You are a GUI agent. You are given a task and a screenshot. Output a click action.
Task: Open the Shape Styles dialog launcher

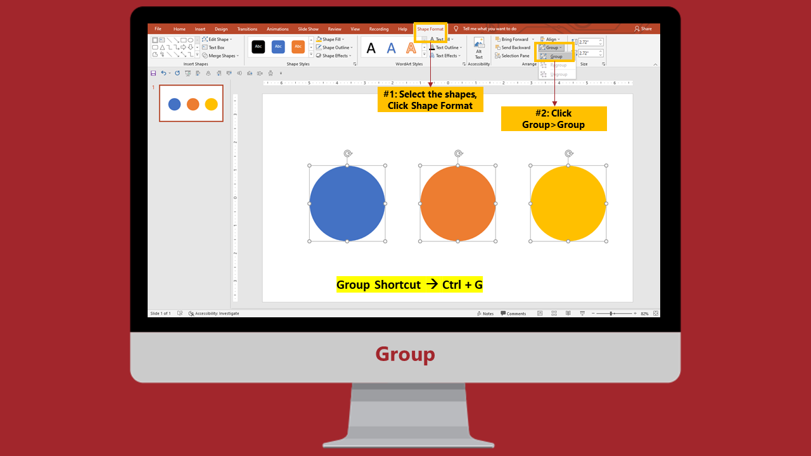point(355,64)
